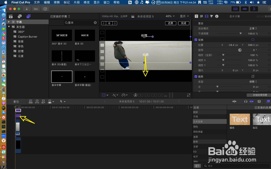This screenshot has width=271, height=169.
Task: Click the fullscreen viewer expand icon
Action: (x=189, y=95)
